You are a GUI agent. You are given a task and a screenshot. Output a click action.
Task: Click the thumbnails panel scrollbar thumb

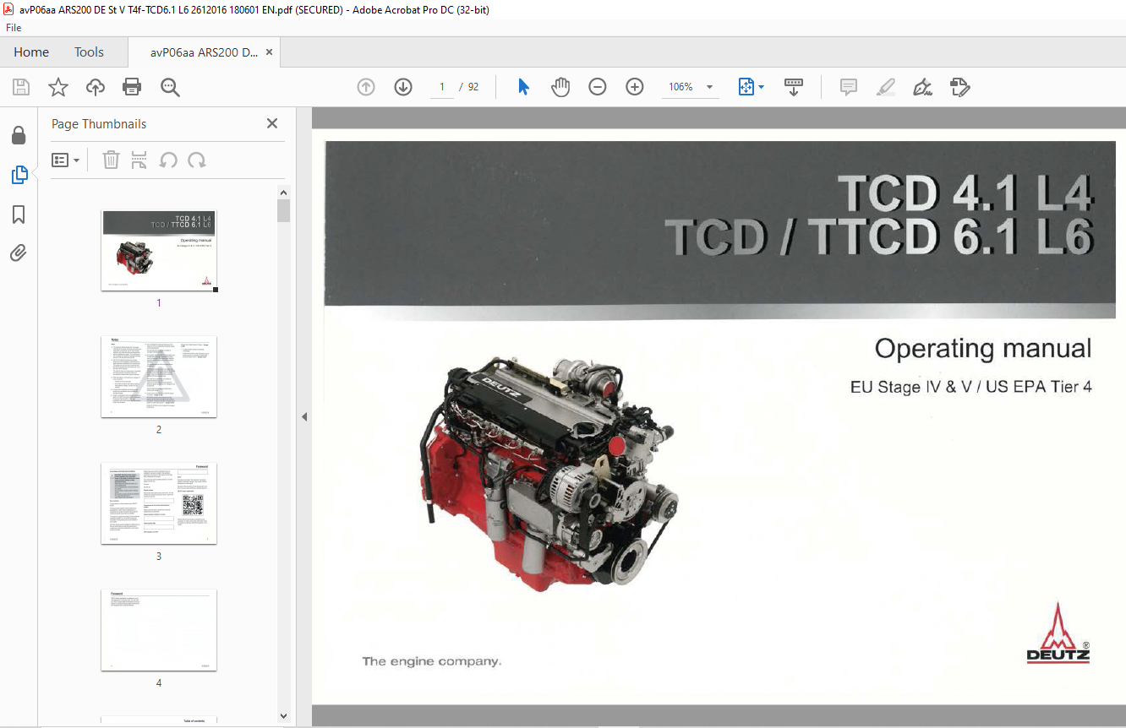(284, 210)
